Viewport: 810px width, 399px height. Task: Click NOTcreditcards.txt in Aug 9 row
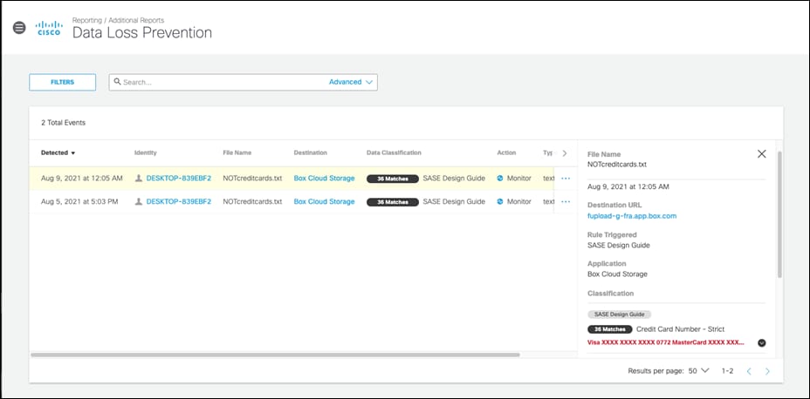tap(252, 179)
